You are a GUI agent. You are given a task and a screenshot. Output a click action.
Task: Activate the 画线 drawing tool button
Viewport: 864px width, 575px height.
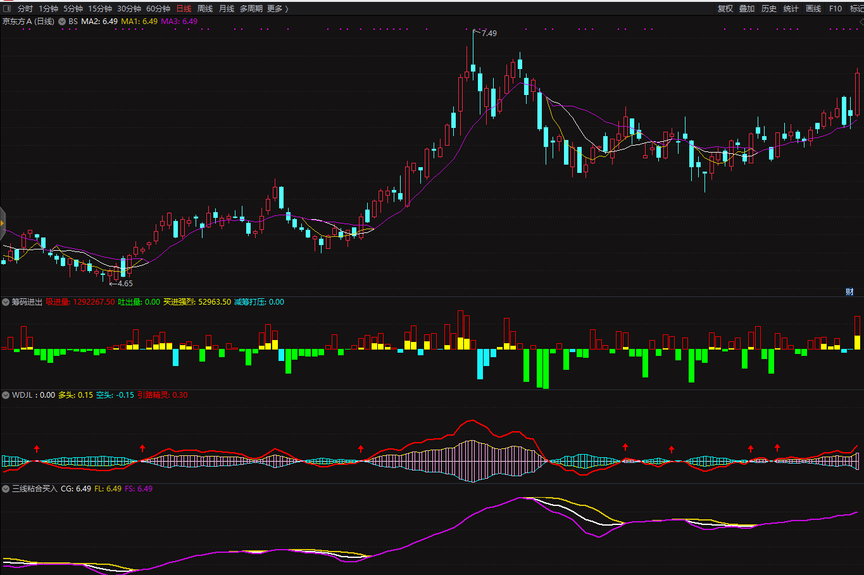click(813, 9)
